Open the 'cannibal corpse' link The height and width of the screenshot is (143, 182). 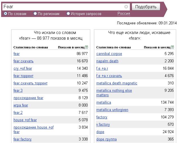(x=109, y=54)
